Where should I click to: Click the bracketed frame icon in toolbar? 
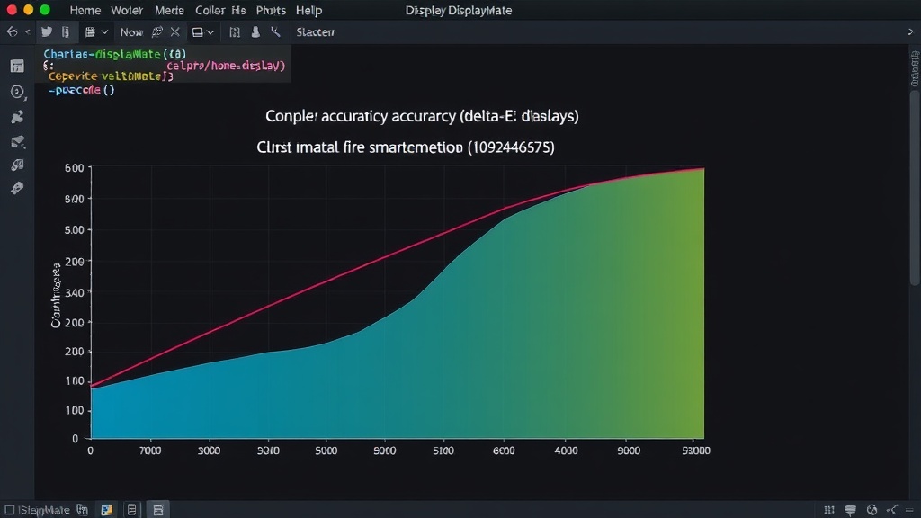click(235, 32)
